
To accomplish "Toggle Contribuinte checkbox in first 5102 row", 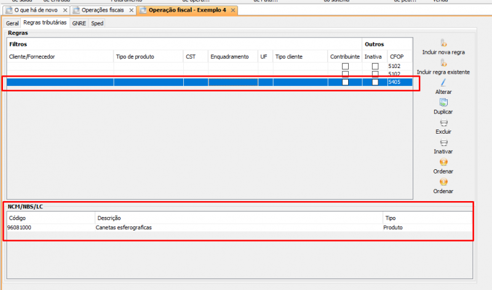I will coord(346,66).
